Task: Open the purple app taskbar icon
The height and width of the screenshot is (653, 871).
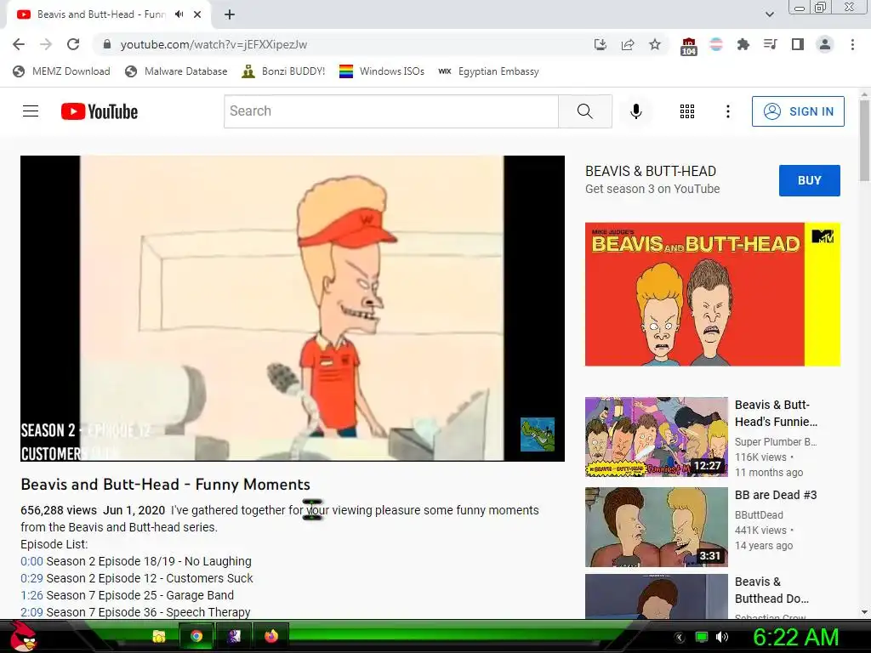Action: click(x=234, y=636)
